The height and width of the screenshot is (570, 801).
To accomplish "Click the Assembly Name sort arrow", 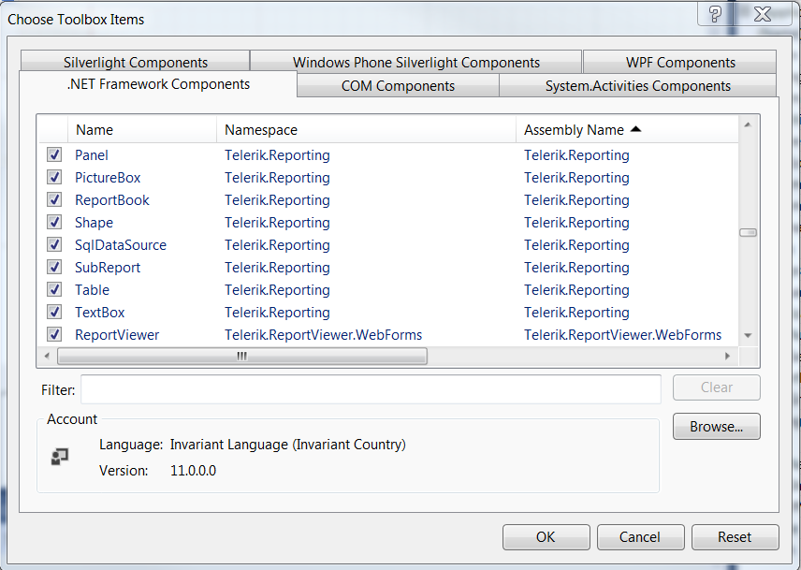I will point(636,129).
